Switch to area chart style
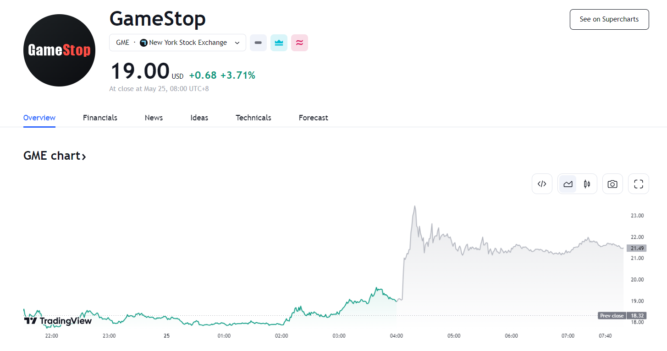 (568, 184)
